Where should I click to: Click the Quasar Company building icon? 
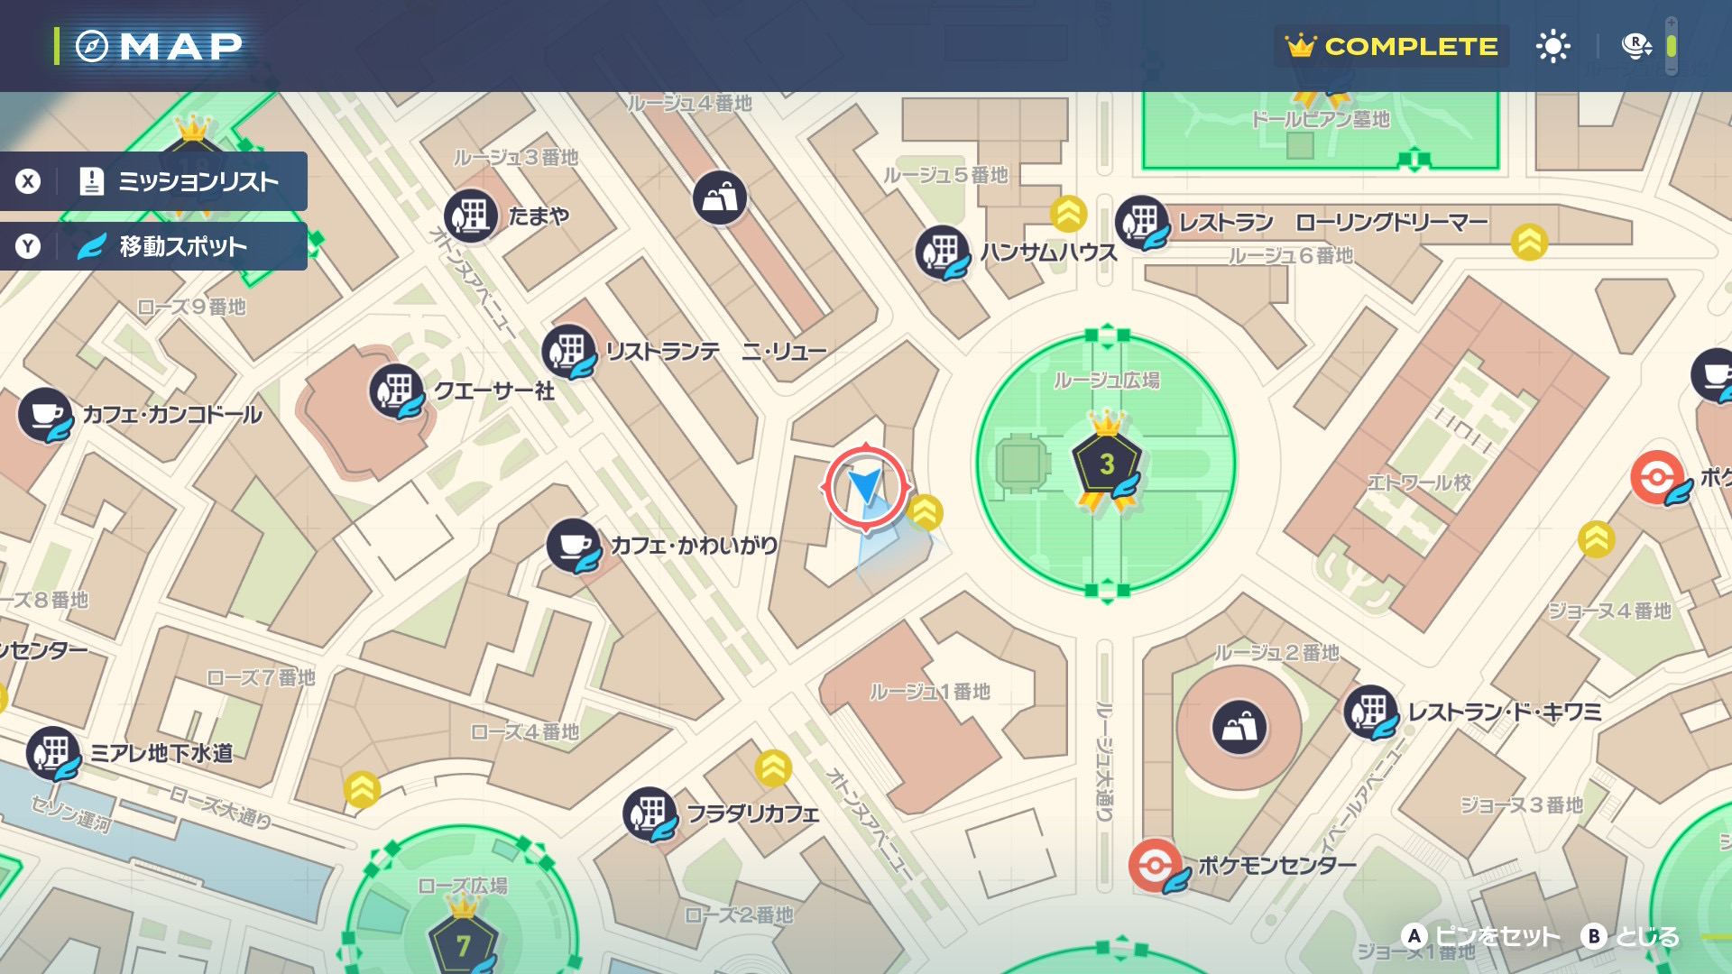(x=396, y=391)
